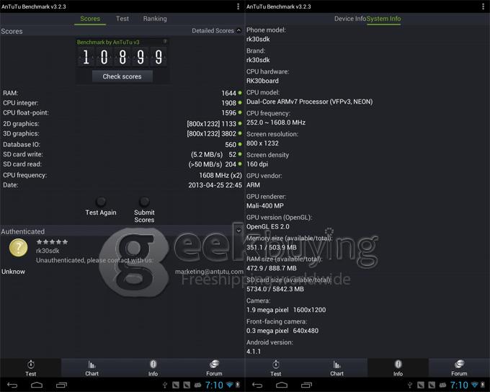Tap Android home button on left screen
490x392 pixels.
point(37,385)
